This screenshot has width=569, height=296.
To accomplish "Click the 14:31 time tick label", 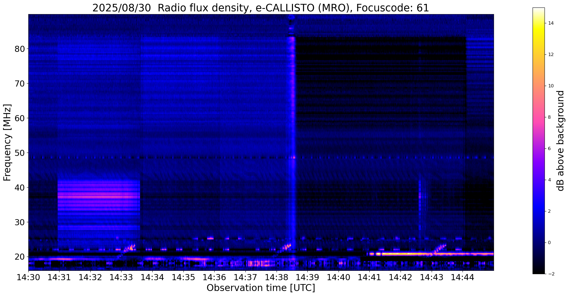I will pos(59,277).
